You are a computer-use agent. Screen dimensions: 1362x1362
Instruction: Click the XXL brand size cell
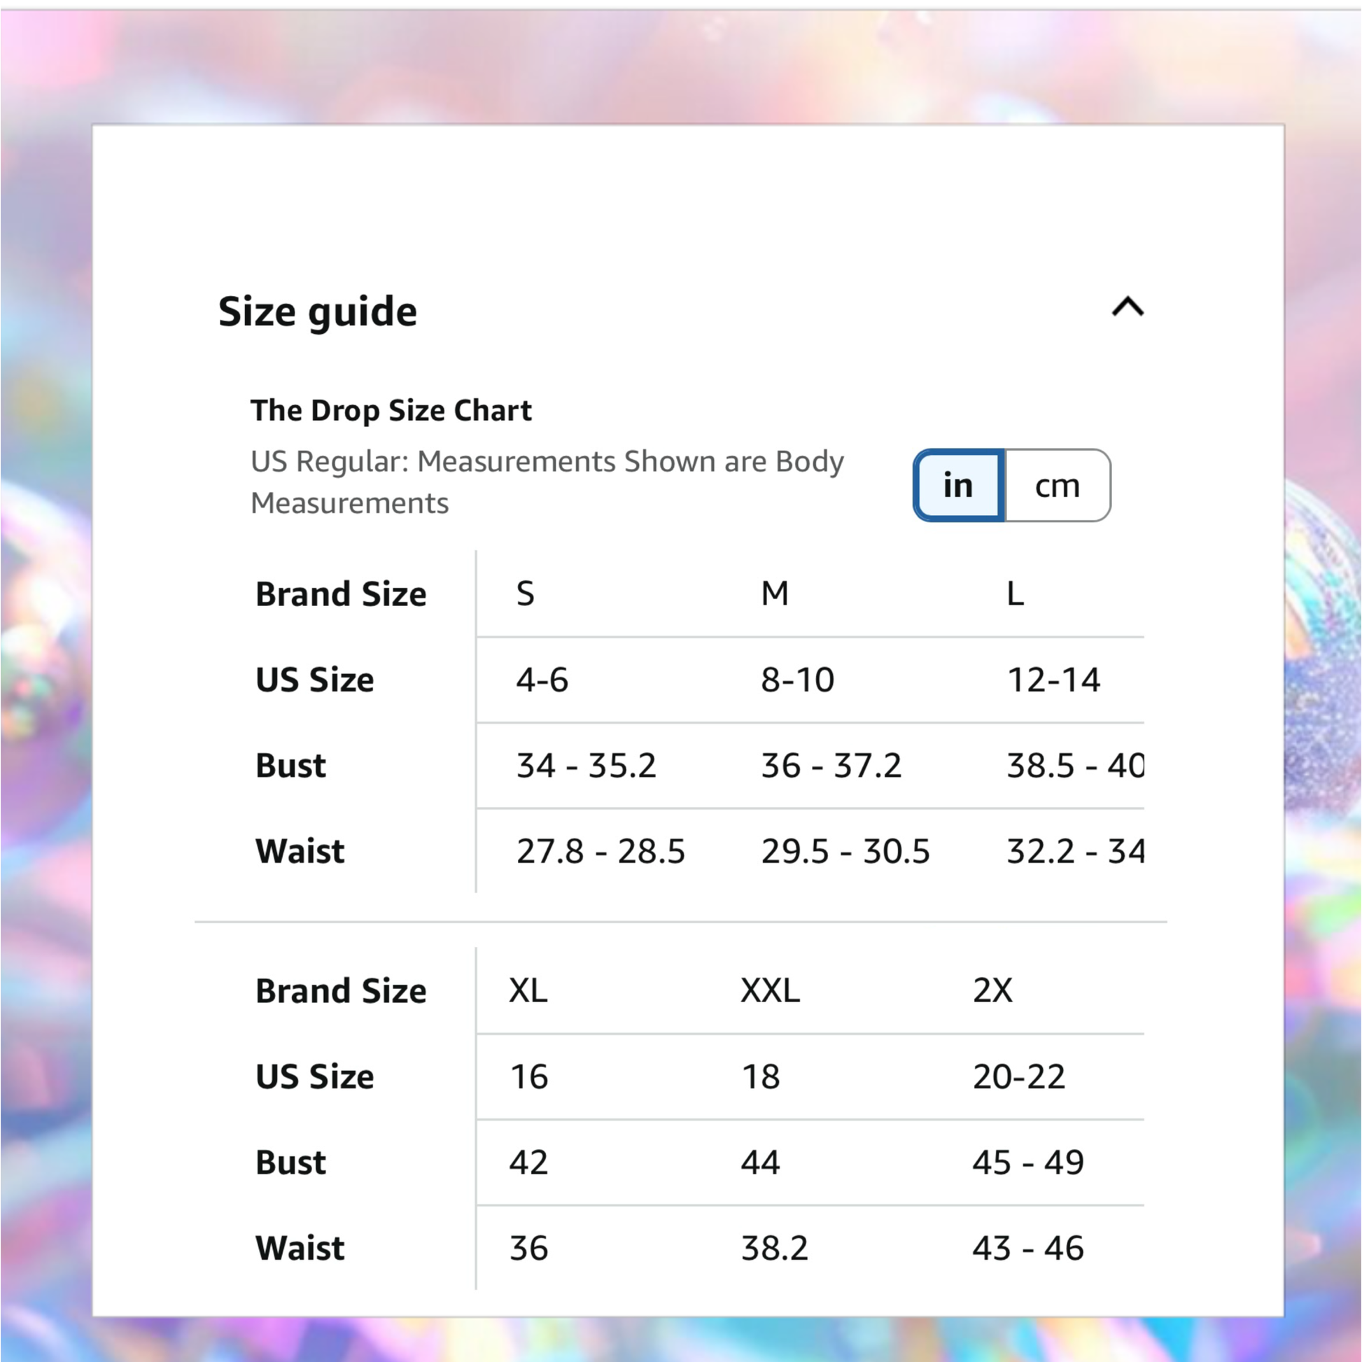pos(770,990)
